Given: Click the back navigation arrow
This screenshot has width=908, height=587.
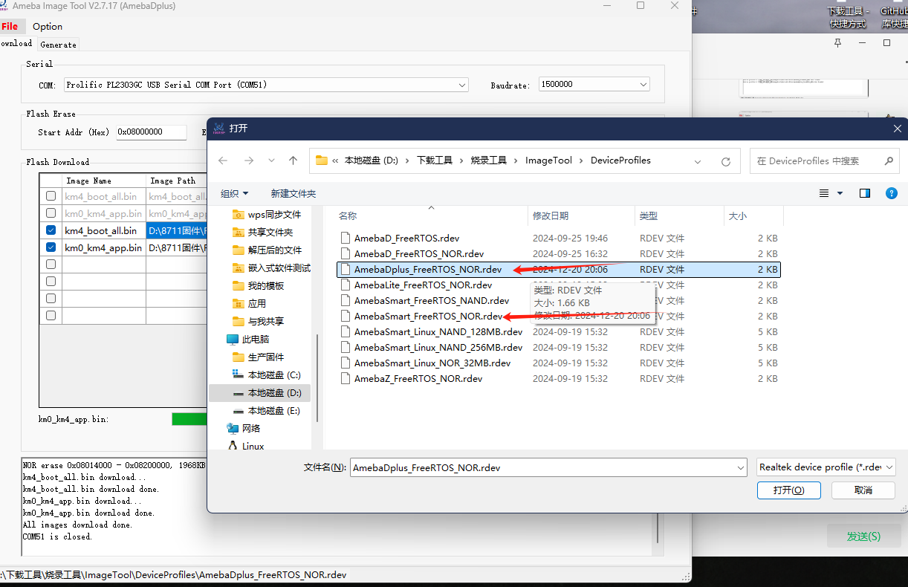Looking at the screenshot, I should click(223, 160).
